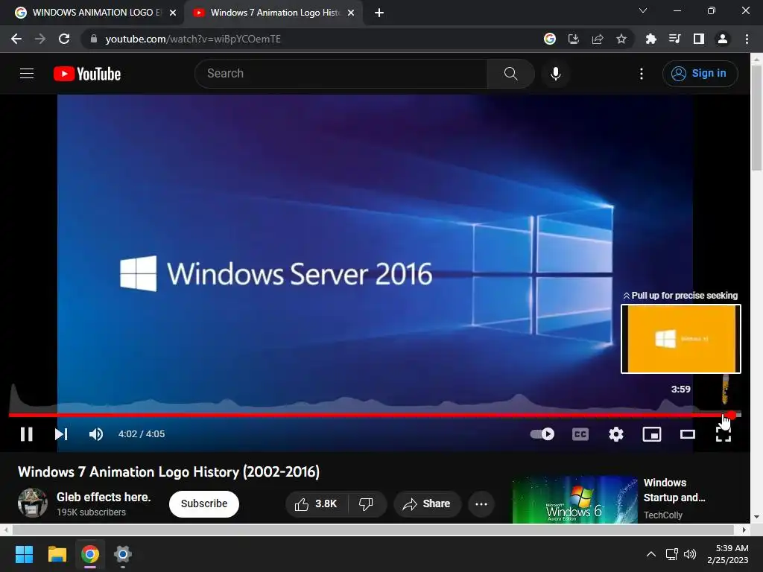
Task: Open TechColly channel link
Action: point(662,515)
